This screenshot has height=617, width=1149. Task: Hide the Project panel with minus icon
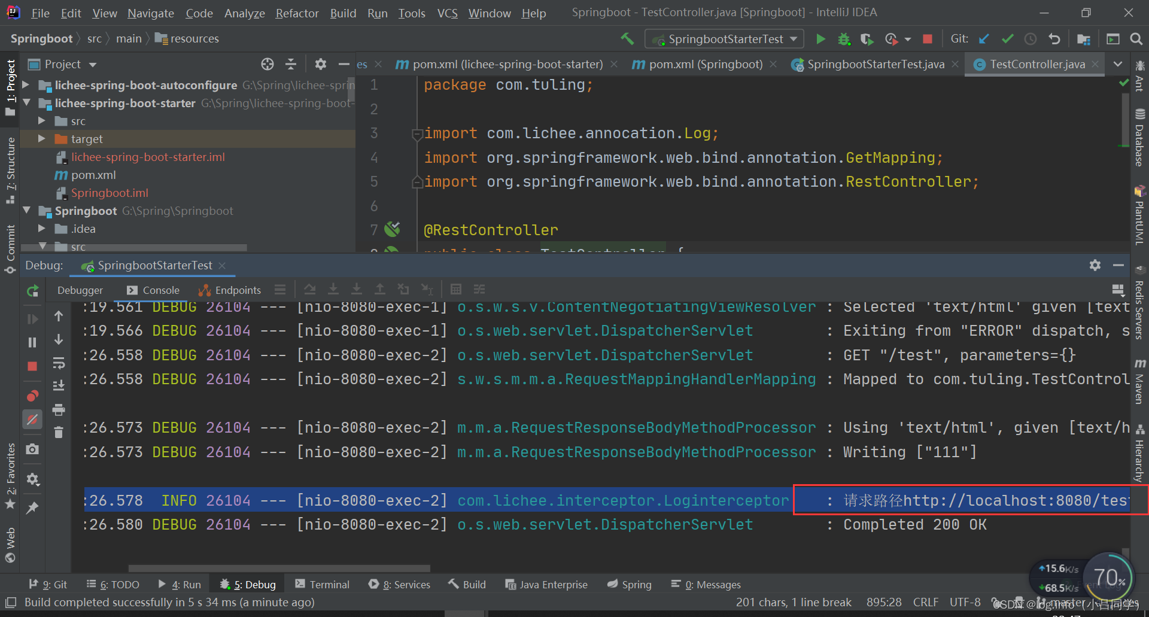tap(344, 64)
